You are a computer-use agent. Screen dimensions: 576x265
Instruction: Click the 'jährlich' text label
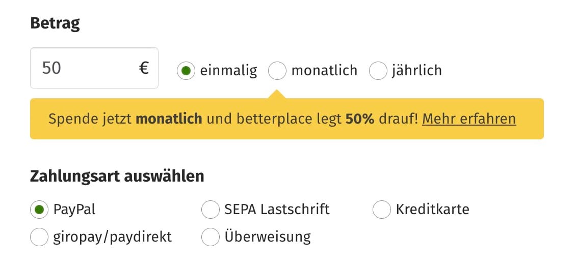coord(416,70)
